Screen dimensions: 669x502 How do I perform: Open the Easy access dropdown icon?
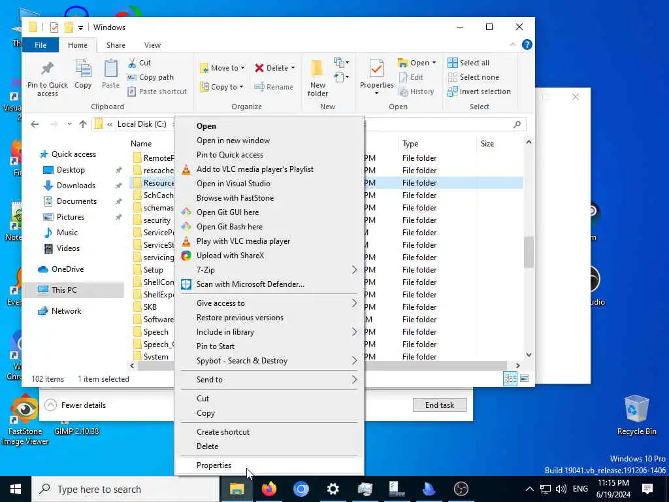[341, 77]
